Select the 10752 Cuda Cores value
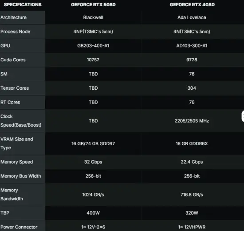244x231 pixels. pyautogui.click(x=93, y=60)
